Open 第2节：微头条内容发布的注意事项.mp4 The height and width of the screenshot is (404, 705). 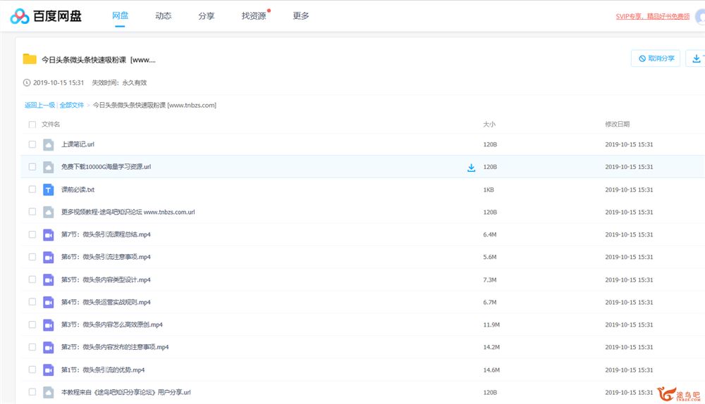115,347
